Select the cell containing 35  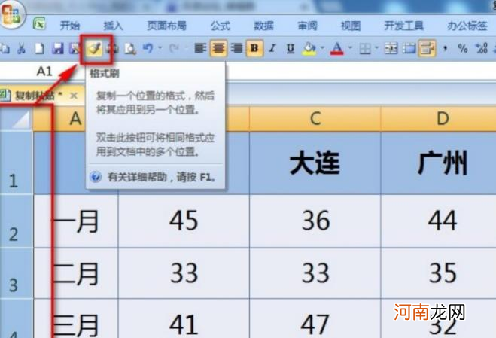click(x=439, y=273)
